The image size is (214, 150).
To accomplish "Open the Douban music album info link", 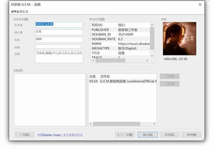I will click(60, 135).
